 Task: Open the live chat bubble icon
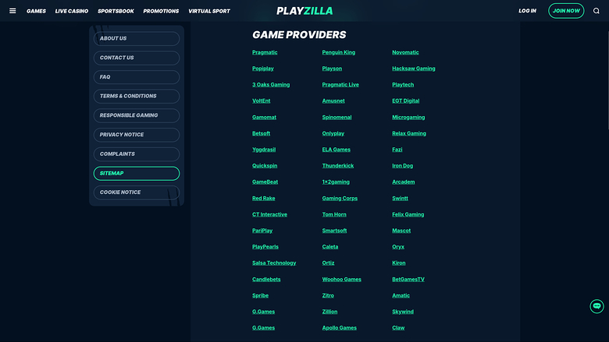[x=597, y=306]
